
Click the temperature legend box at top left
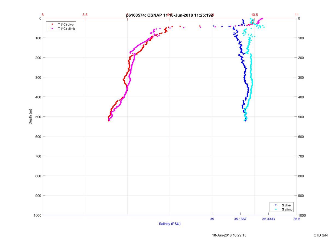(61, 26)
